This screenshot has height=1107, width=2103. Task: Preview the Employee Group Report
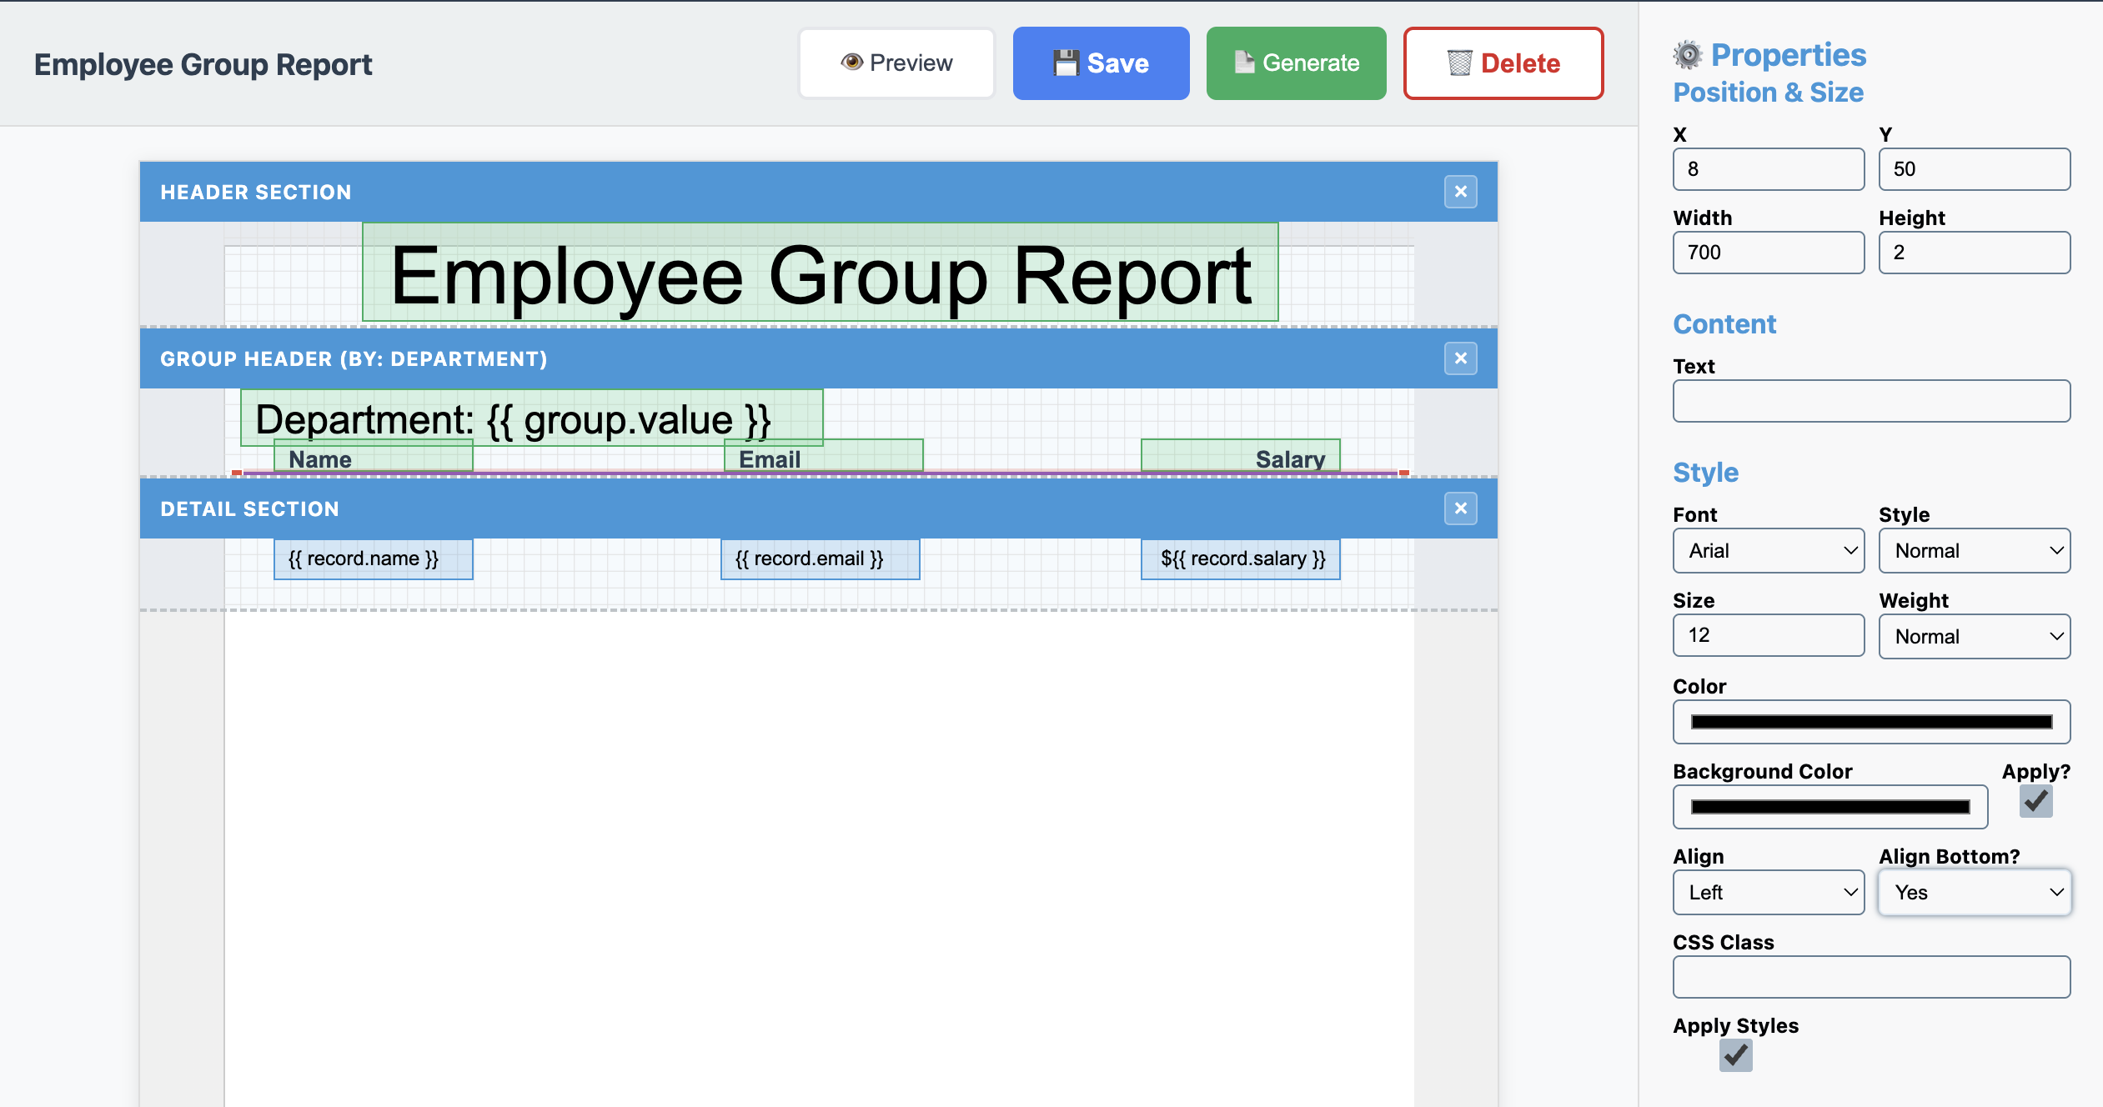coord(896,62)
